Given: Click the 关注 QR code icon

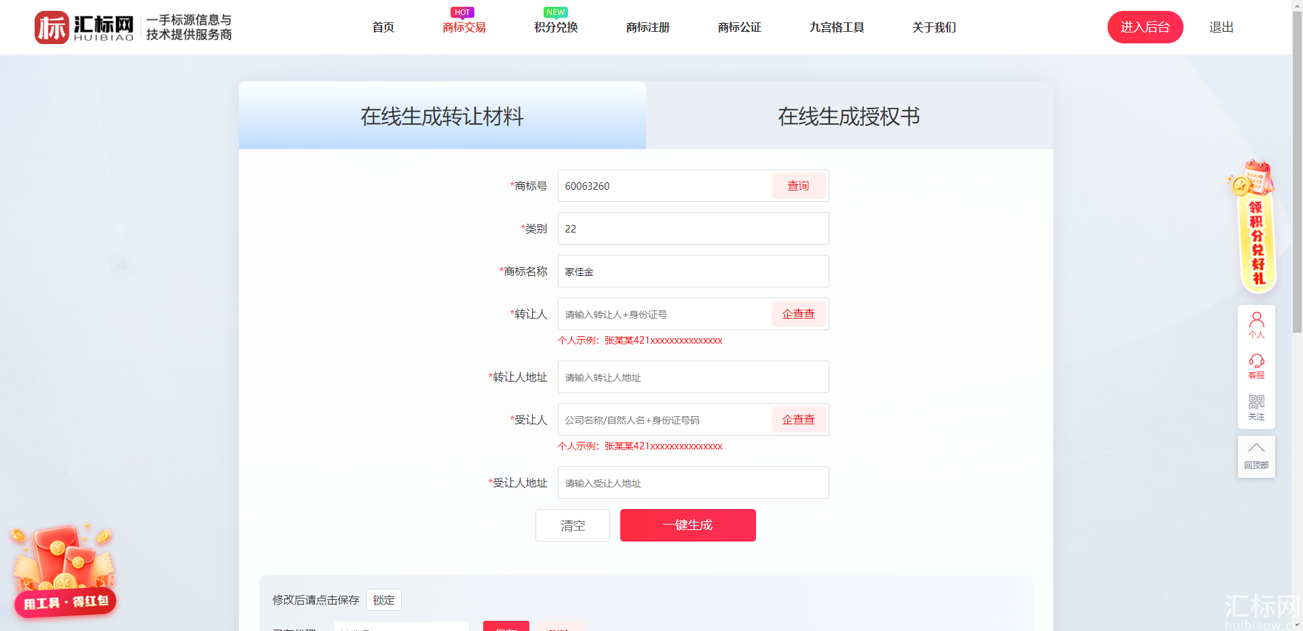Looking at the screenshot, I should pos(1256,407).
